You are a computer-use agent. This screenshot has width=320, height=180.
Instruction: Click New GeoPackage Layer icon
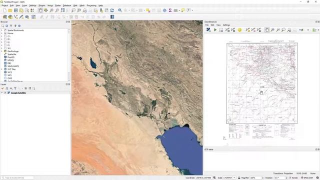tap(10, 16)
